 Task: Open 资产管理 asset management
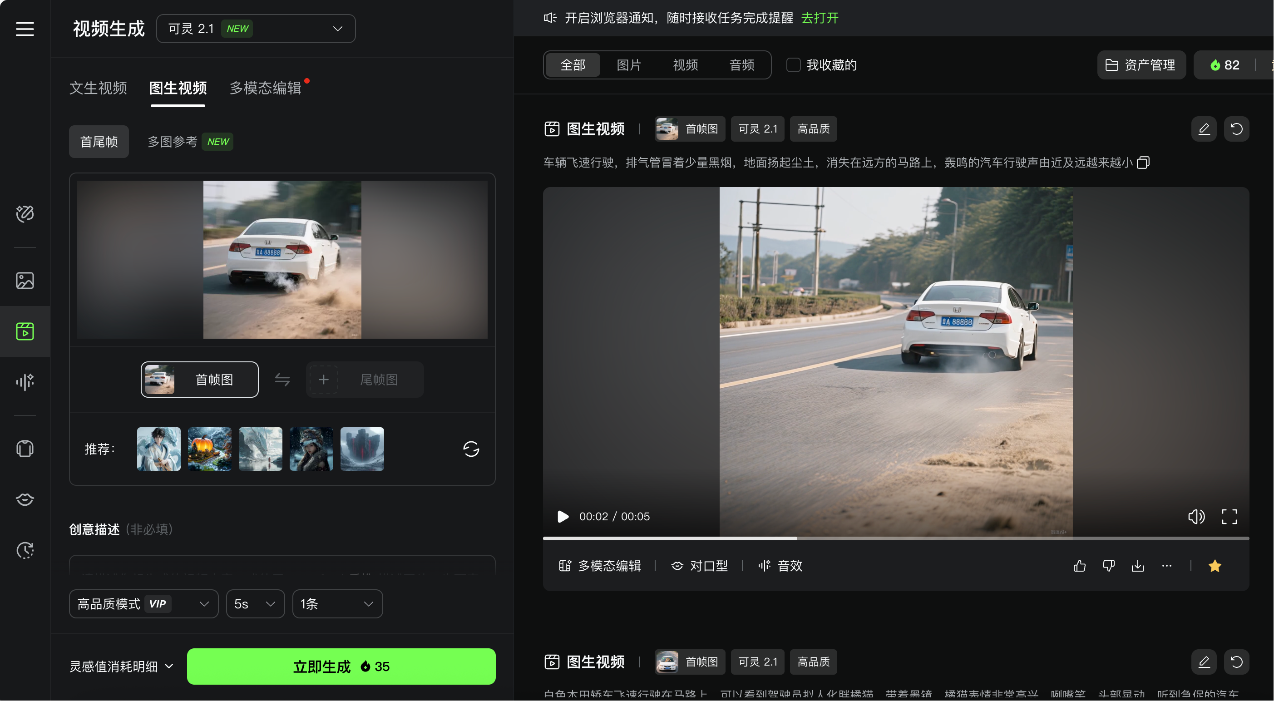coord(1141,65)
